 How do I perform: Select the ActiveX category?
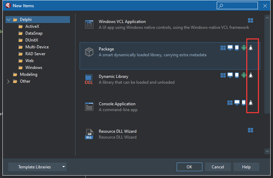click(32, 26)
